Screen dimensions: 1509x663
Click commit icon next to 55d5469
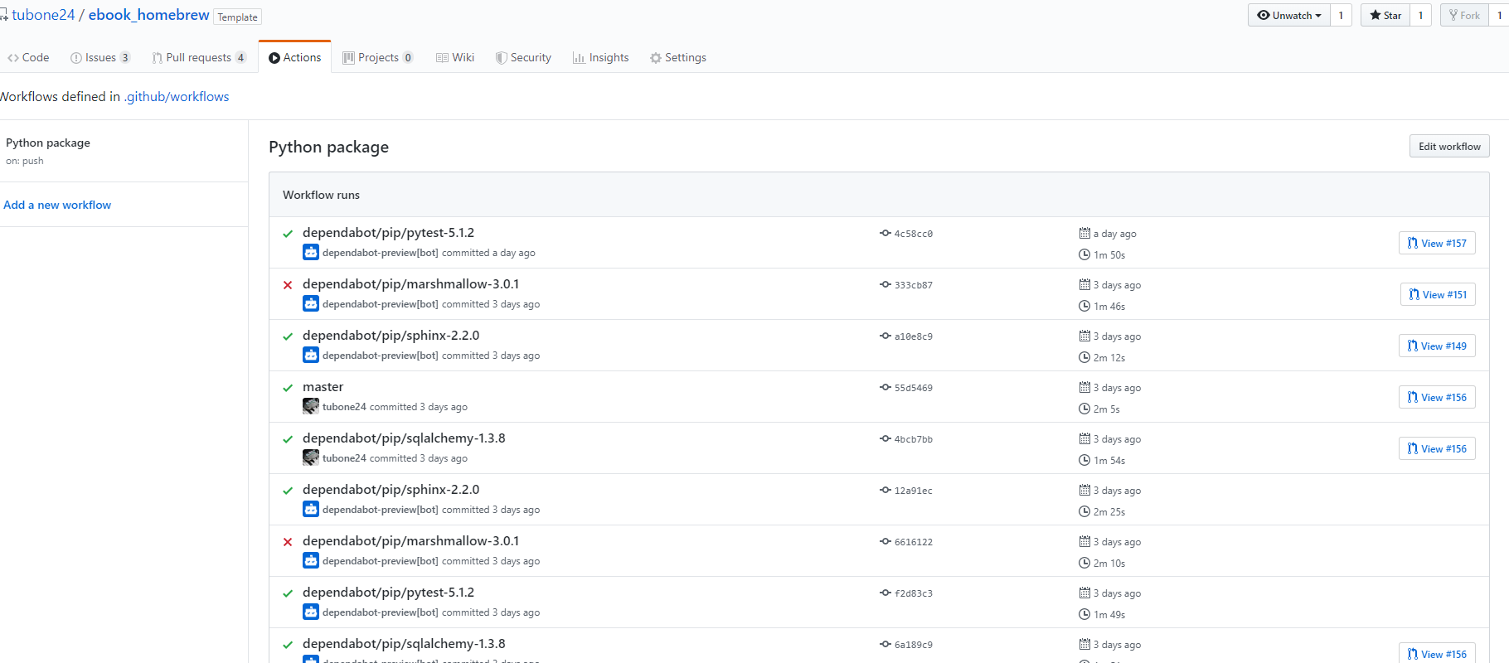(885, 387)
